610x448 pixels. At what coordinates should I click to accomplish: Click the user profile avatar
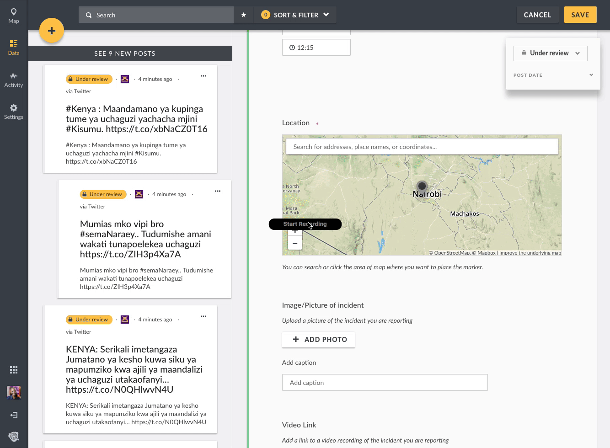14,392
